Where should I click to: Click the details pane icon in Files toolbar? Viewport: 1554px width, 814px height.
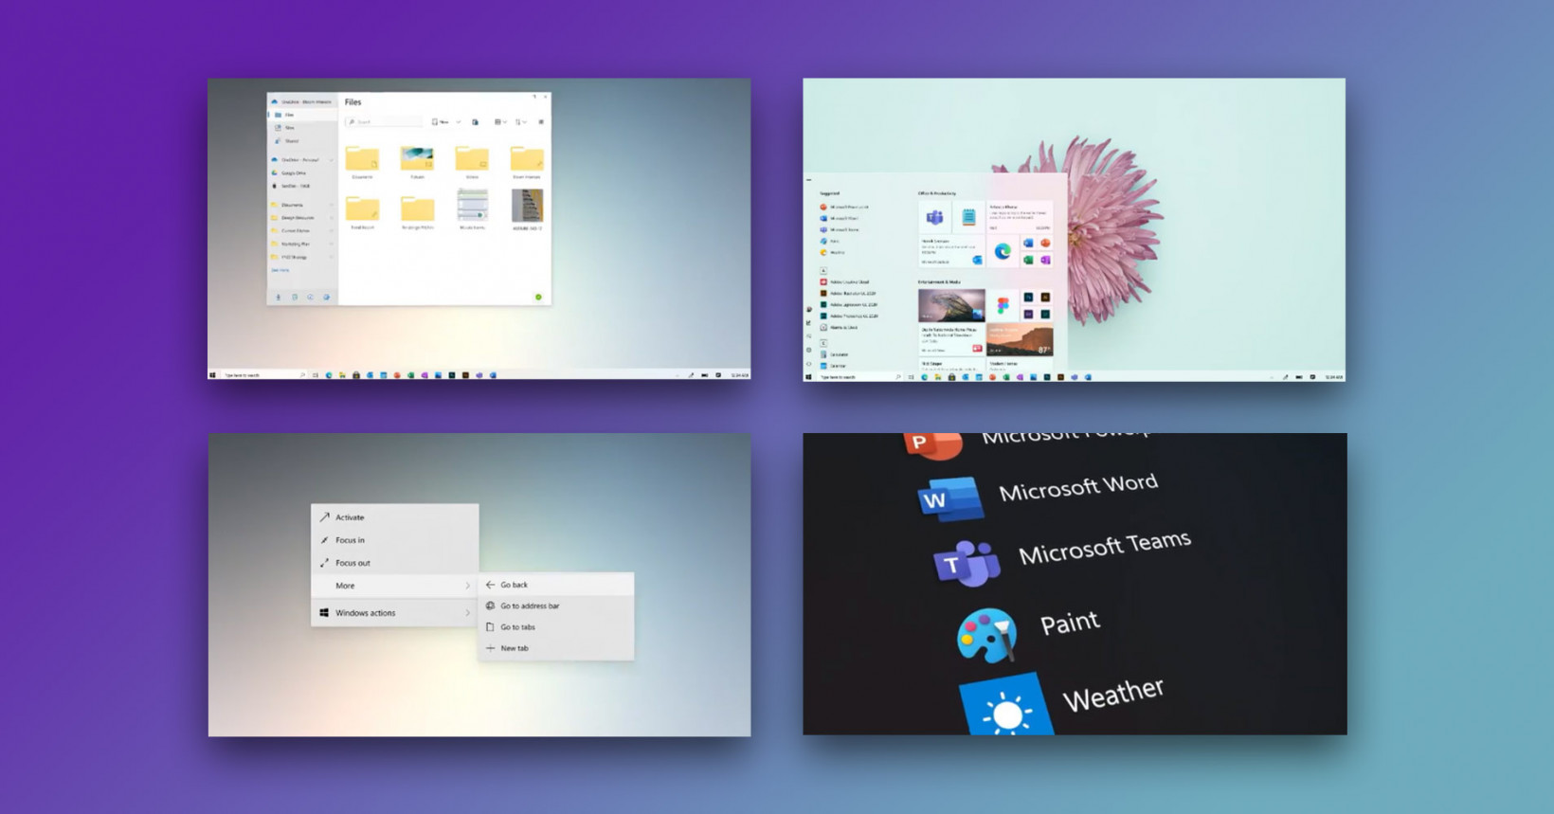pyautogui.click(x=541, y=122)
